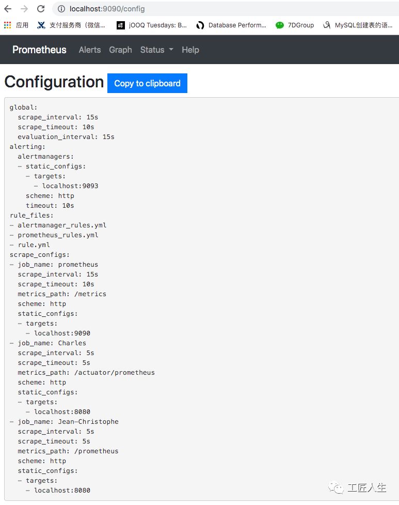Viewport: 399px width, 505px height.
Task: Open the 支付服务商 bookmark
Action: tap(71, 25)
